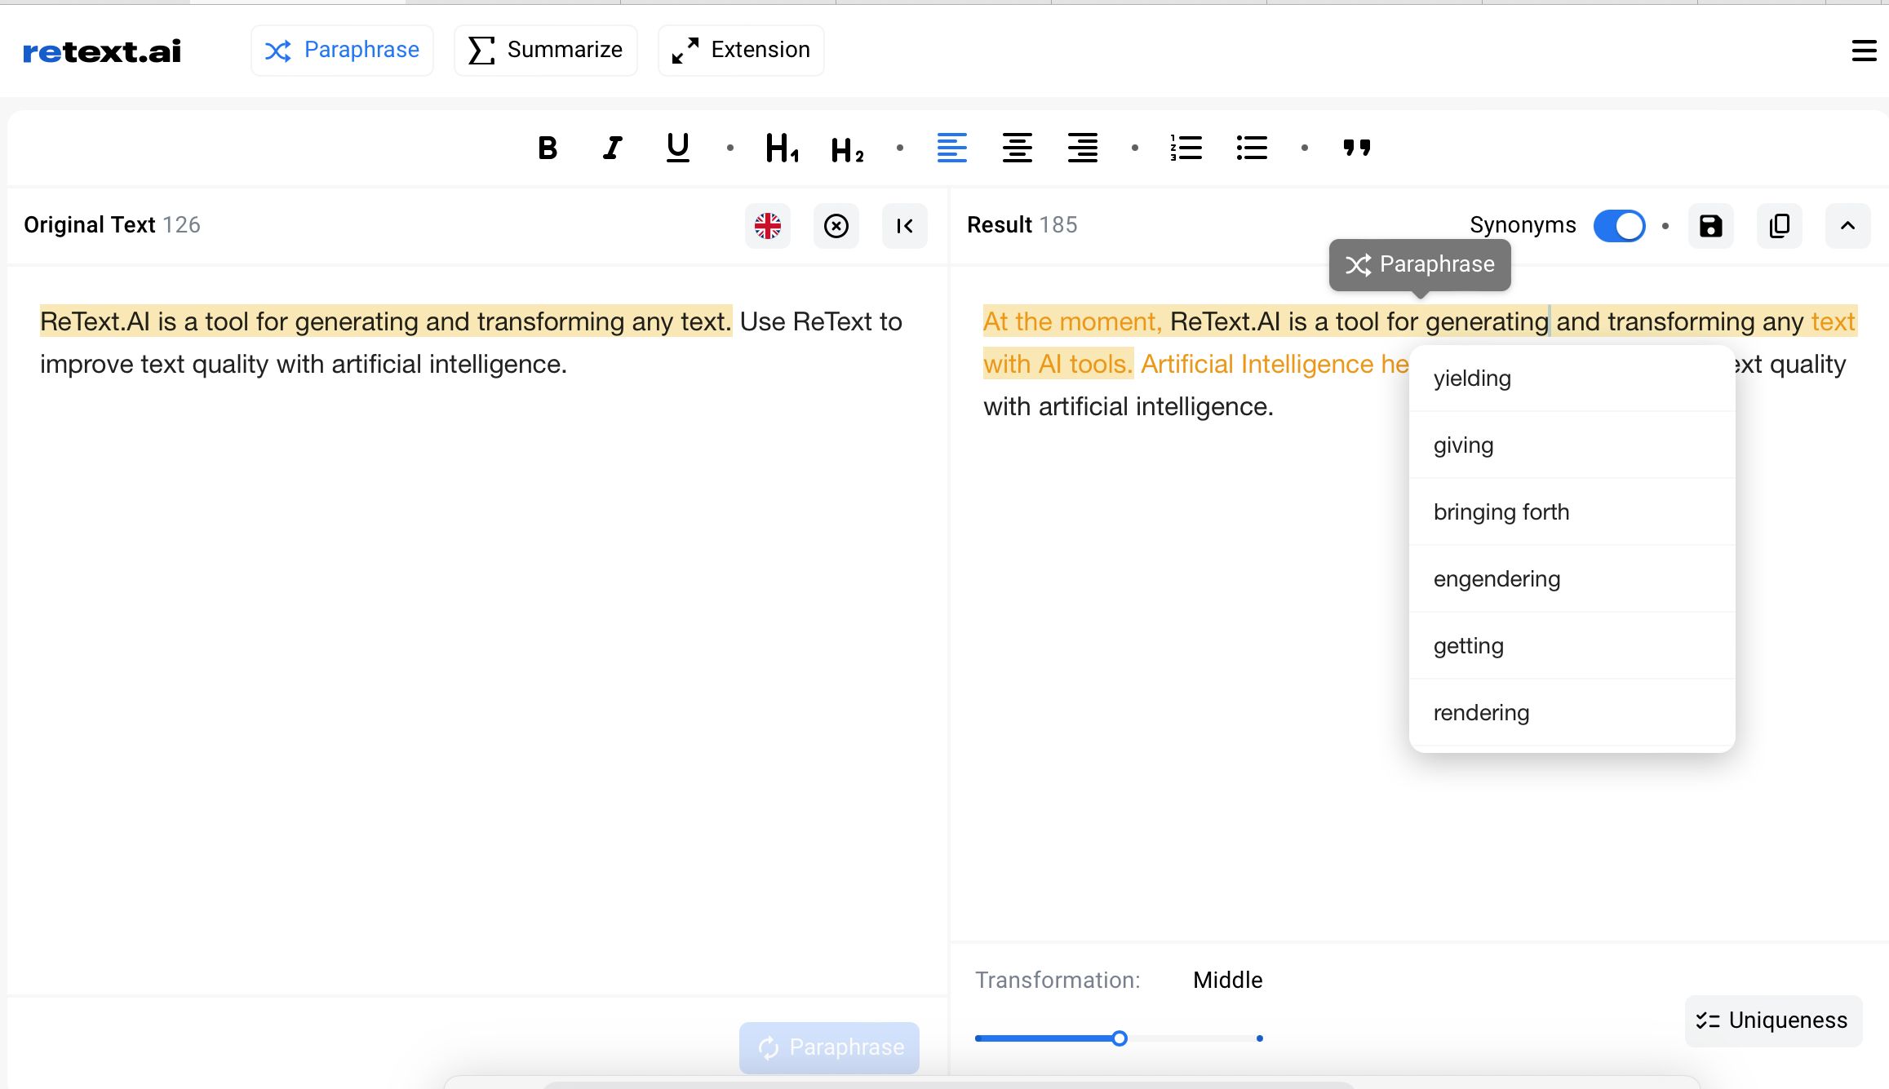The height and width of the screenshot is (1089, 1889).
Task: Open the Paraphrase tab
Action: (x=342, y=51)
